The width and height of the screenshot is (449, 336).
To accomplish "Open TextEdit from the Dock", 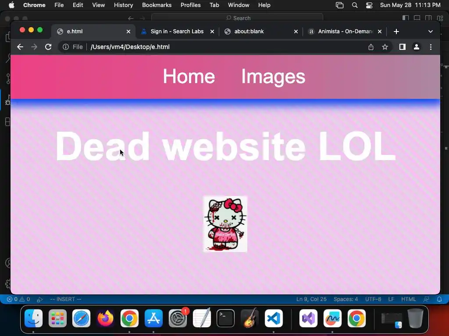I will [x=202, y=318].
